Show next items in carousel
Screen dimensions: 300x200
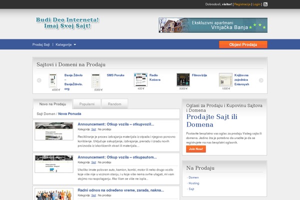pyautogui.click(x=261, y=80)
